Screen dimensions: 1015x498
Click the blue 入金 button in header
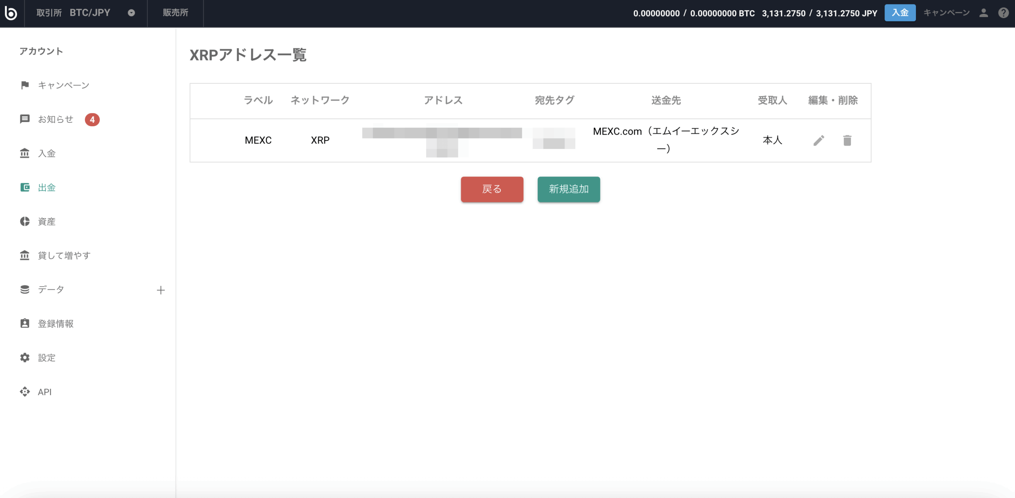tap(900, 13)
